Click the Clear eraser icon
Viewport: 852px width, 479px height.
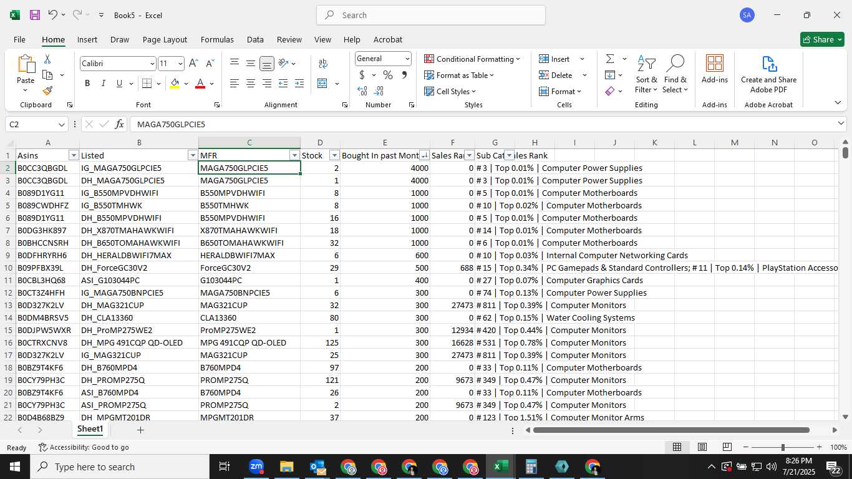click(609, 91)
